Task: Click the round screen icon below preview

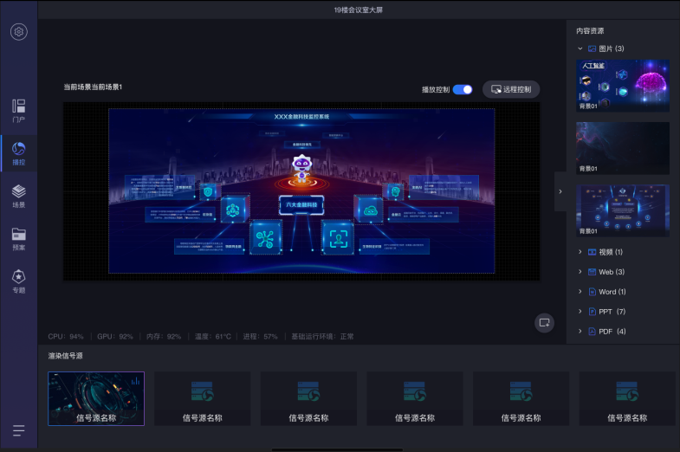Action: point(544,322)
